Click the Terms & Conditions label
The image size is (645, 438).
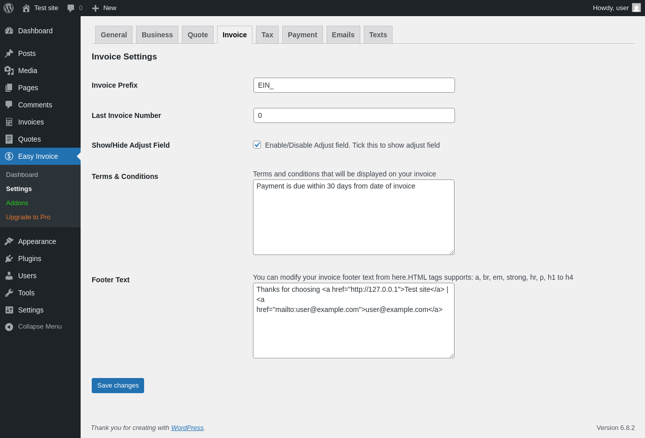point(125,176)
